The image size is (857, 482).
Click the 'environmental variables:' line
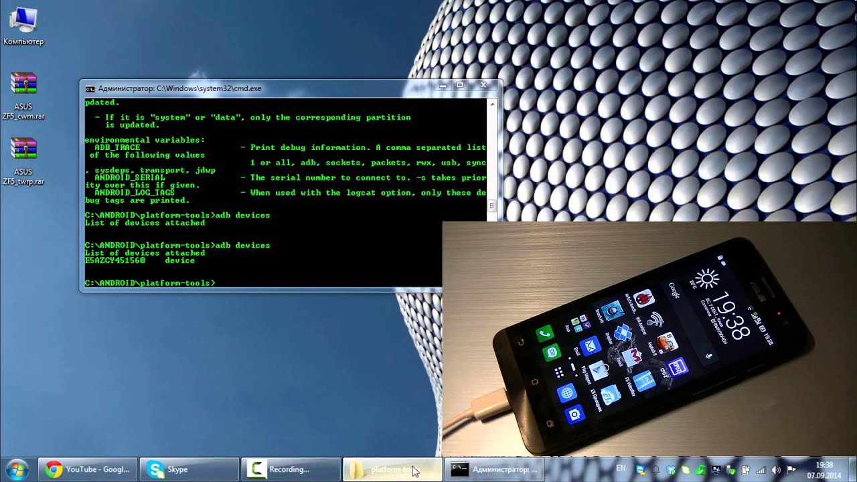point(145,140)
